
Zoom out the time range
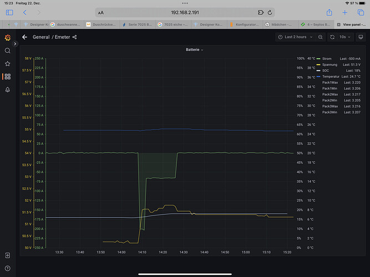(x=321, y=37)
